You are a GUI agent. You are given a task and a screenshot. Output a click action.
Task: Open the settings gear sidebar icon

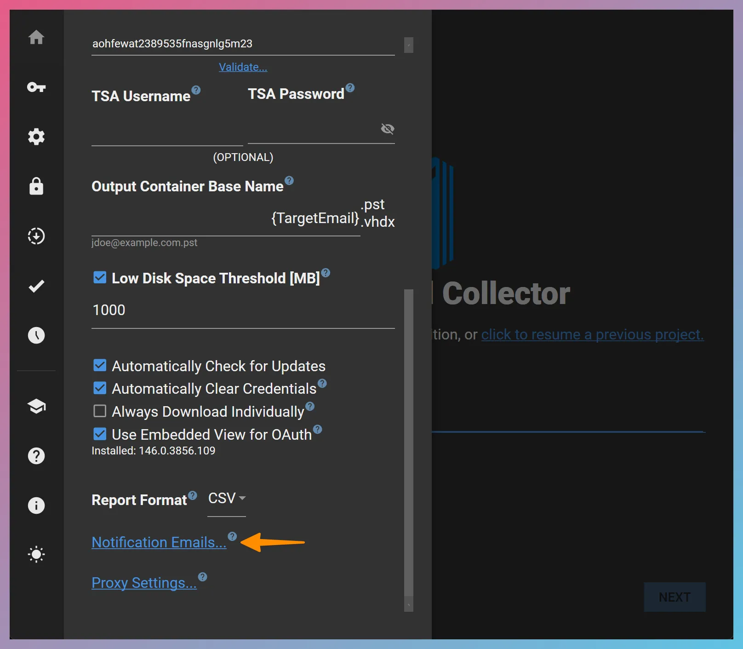point(36,137)
